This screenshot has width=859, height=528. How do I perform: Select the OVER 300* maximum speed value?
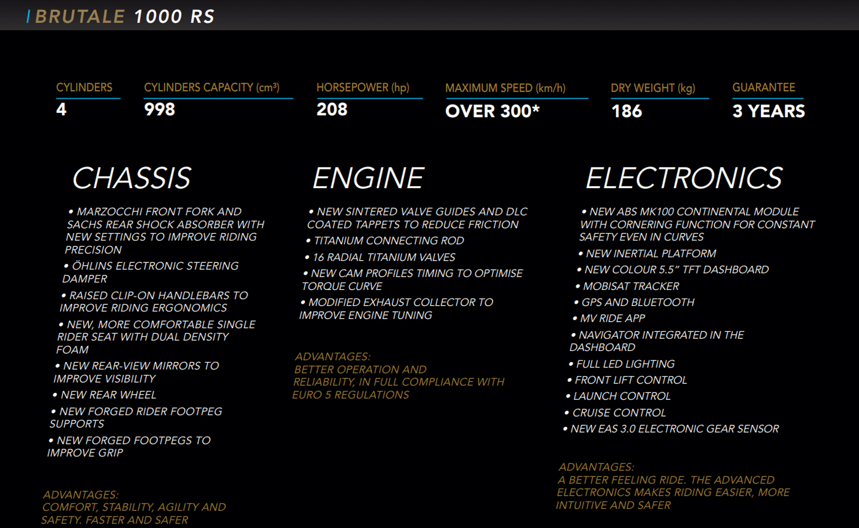pyautogui.click(x=492, y=111)
